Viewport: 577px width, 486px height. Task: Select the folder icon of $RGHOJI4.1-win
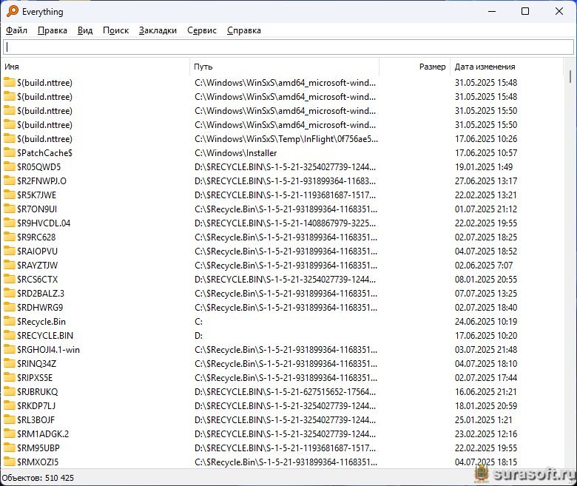(x=10, y=349)
